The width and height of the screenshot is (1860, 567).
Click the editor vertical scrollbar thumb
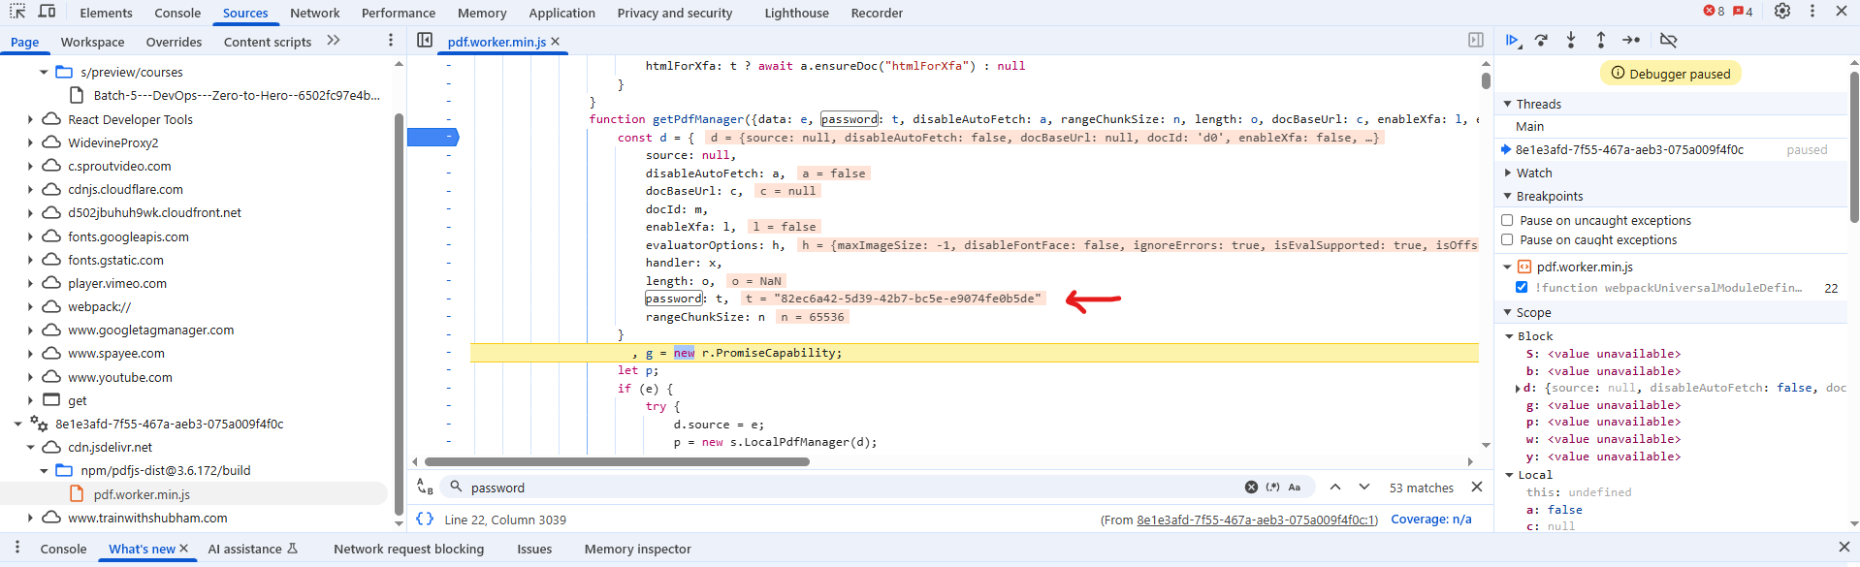coord(1486,80)
